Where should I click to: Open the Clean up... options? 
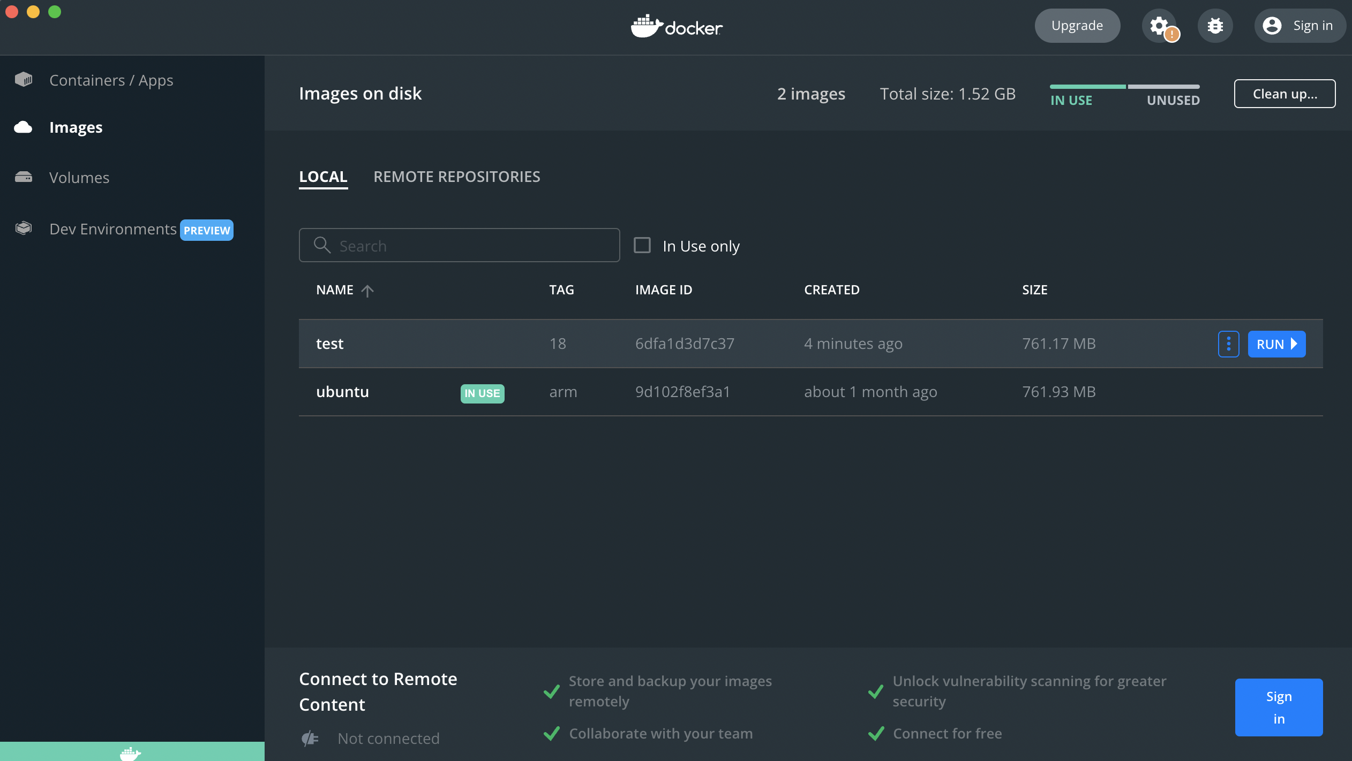1285,94
